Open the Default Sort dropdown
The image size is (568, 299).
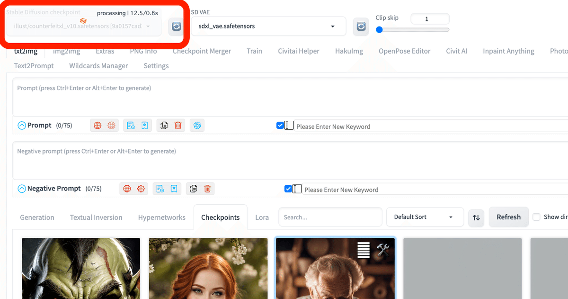pyautogui.click(x=425, y=217)
